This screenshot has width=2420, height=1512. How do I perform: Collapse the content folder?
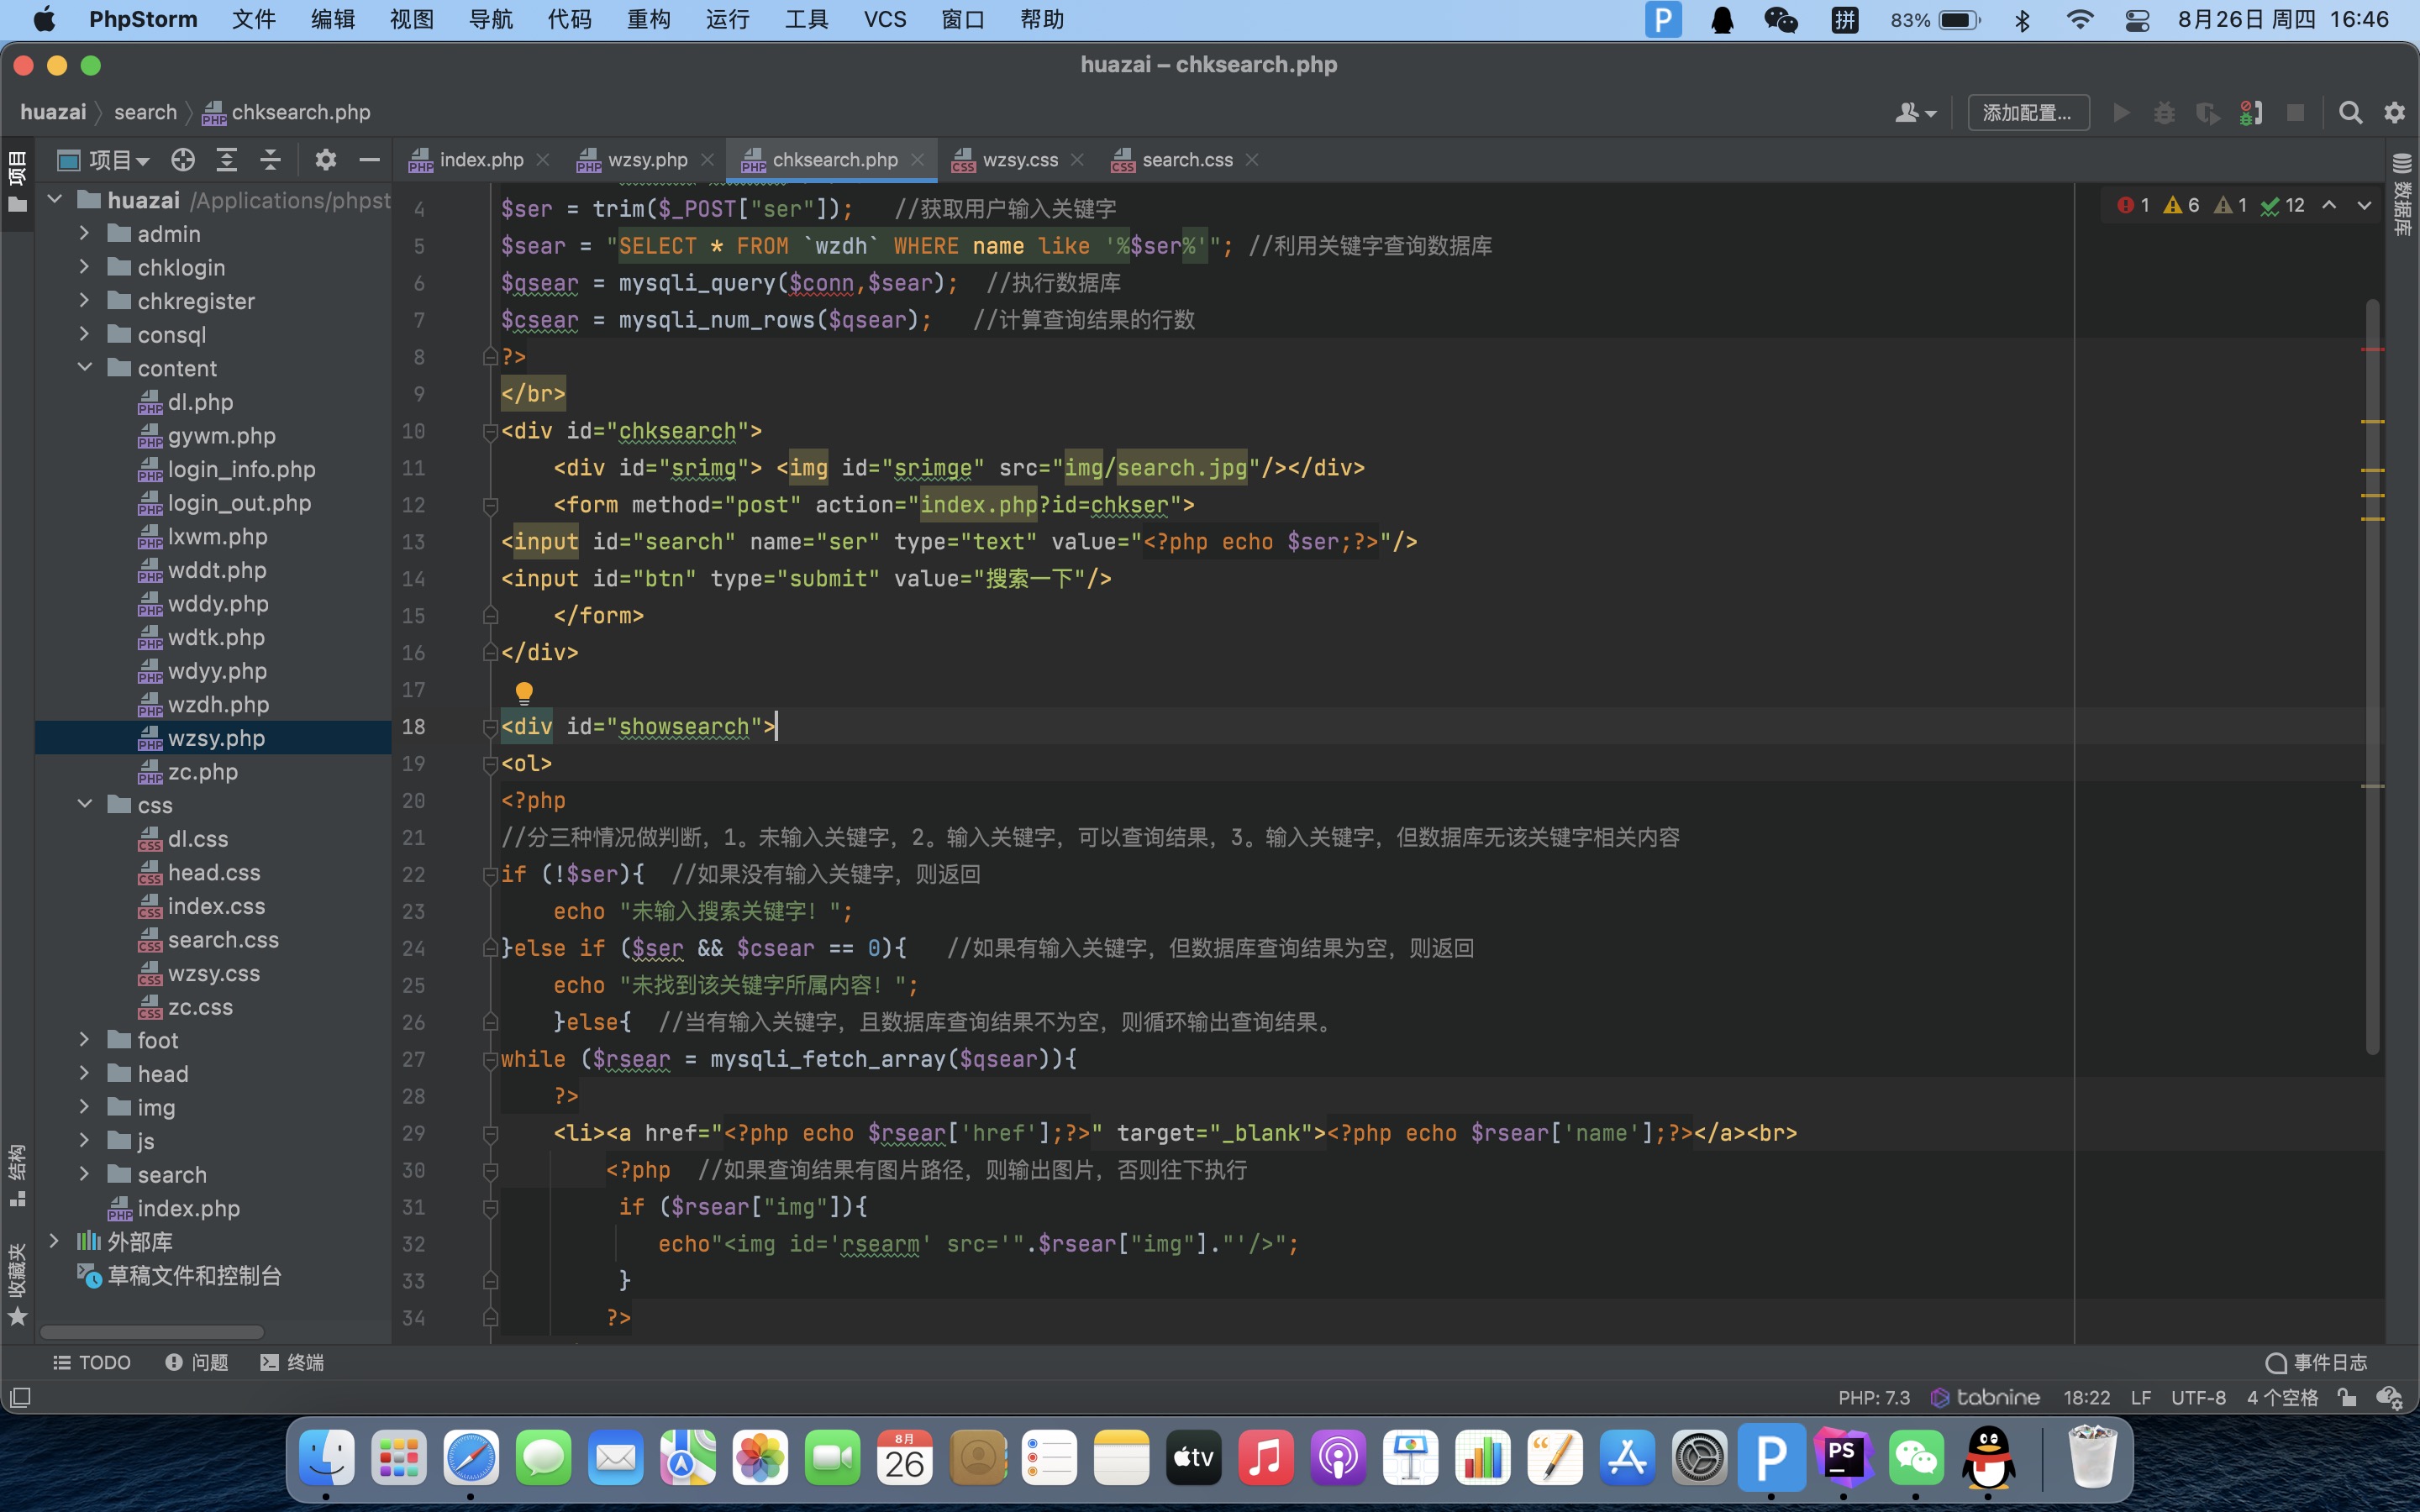click(x=84, y=368)
